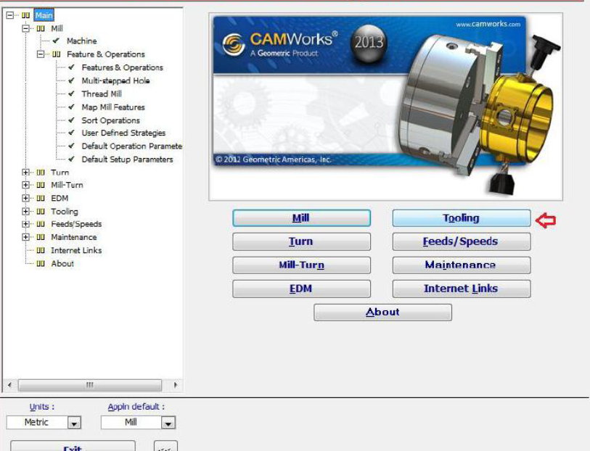Image resolution: width=590 pixels, height=451 pixels.
Task: Select Map Mill Features in the tree
Action: pos(112,107)
